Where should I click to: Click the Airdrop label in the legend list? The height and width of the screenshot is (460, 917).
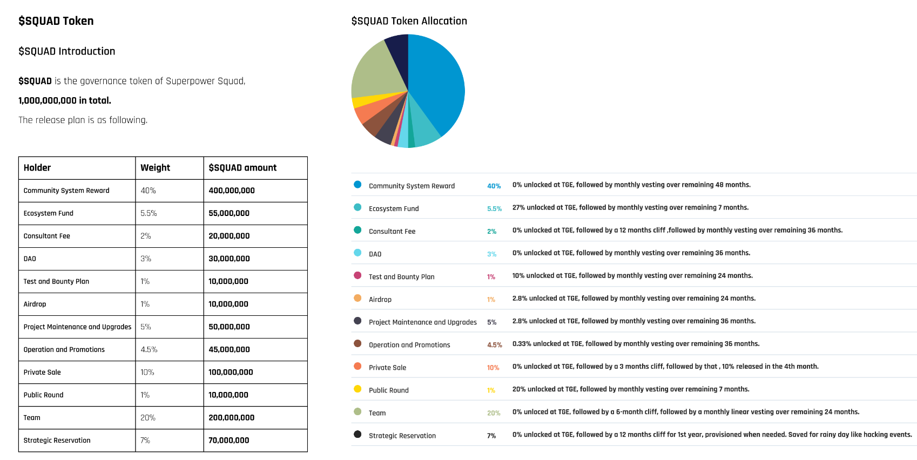pos(380,300)
